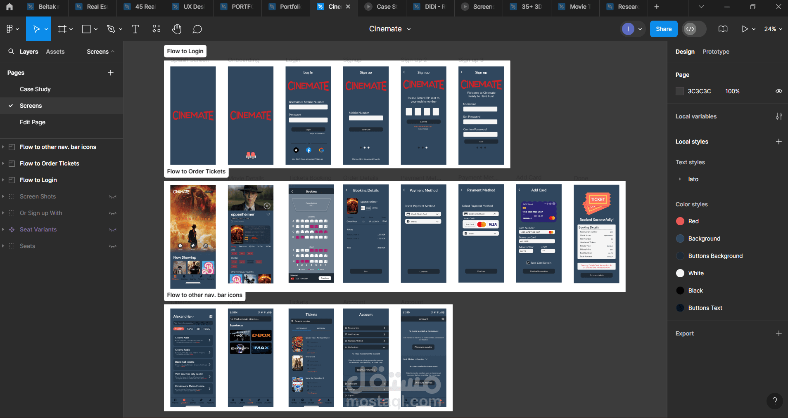Open the Resources components tool
Screen dimensions: 788x418
(x=157, y=29)
